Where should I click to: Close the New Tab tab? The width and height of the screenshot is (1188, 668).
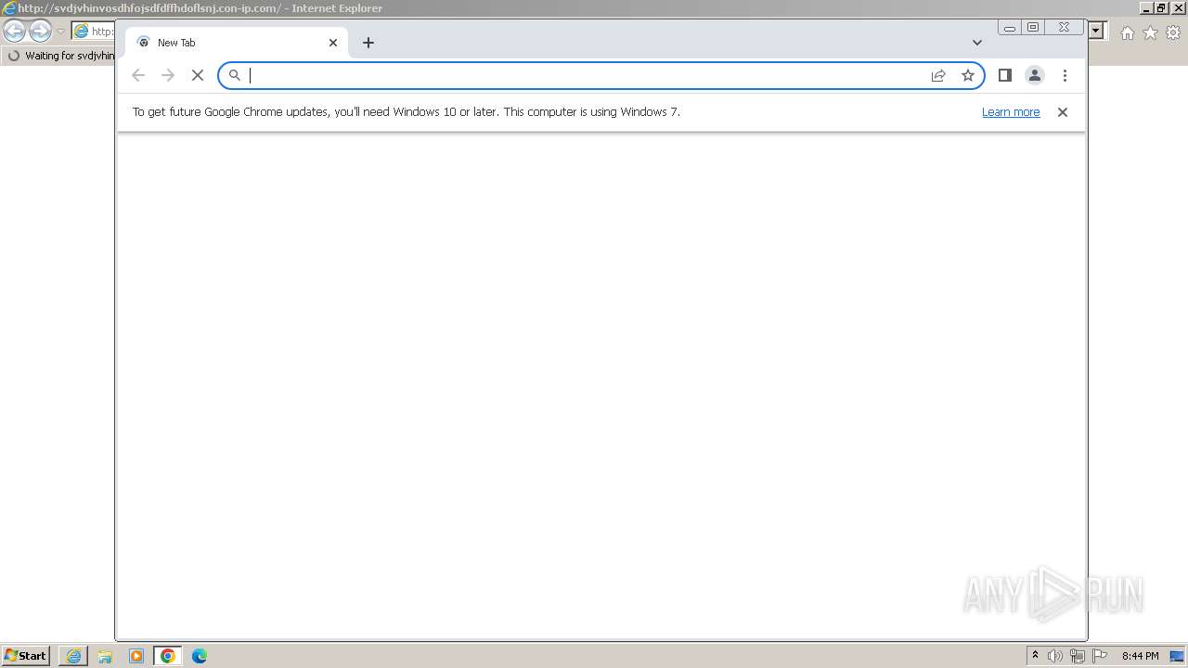333,43
